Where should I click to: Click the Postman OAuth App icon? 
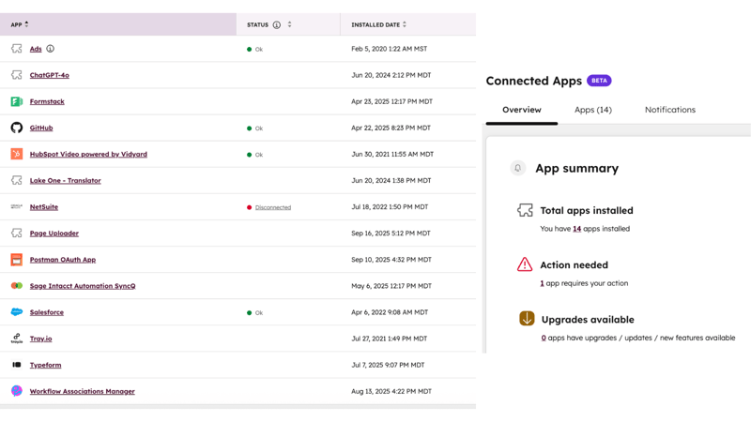[17, 260]
